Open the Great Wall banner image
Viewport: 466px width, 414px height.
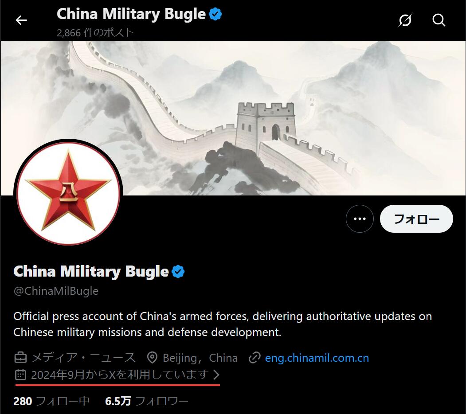point(233,118)
